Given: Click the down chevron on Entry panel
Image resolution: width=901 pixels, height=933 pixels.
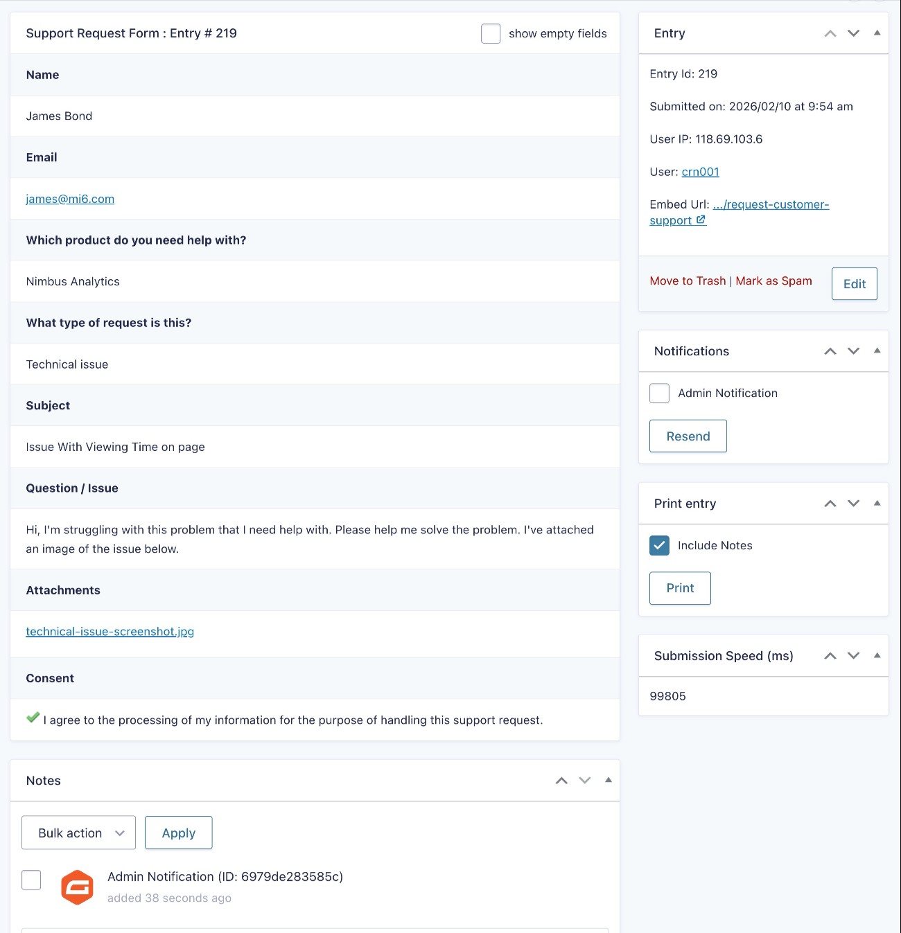Looking at the screenshot, I should (x=853, y=33).
